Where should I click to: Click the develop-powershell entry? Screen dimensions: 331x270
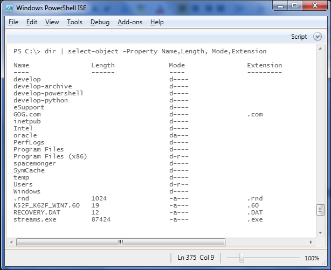49,93
